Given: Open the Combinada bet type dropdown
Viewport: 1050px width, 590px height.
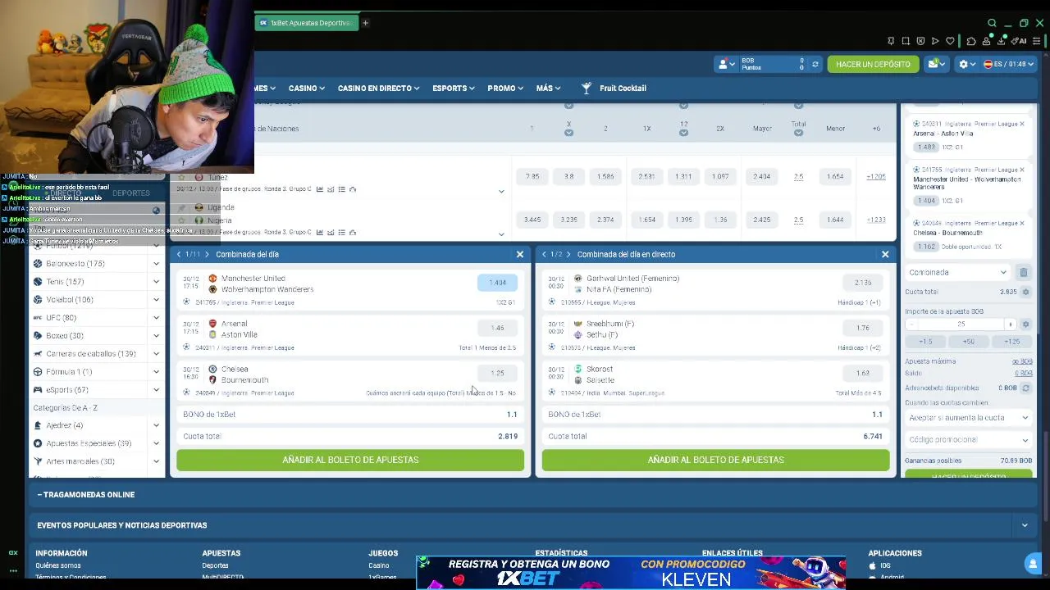Looking at the screenshot, I should [958, 272].
